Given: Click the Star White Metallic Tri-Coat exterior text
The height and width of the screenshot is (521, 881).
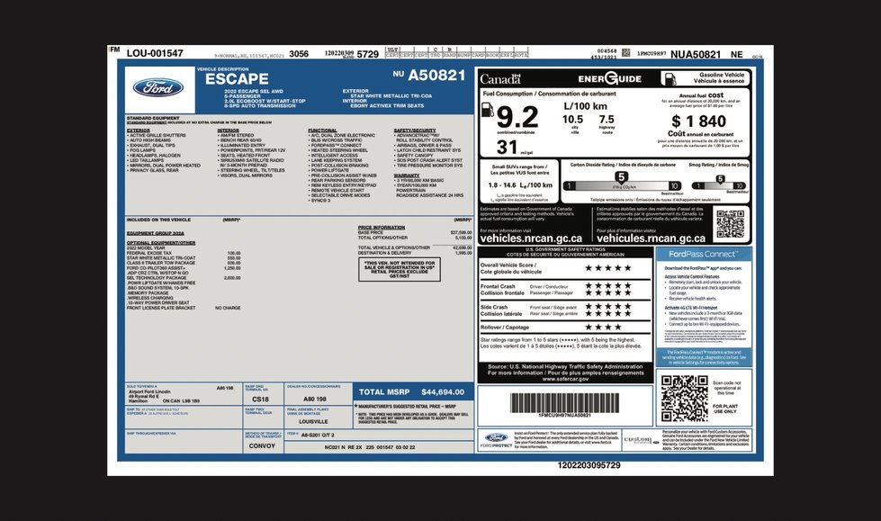Looking at the screenshot, I should tap(391, 95).
